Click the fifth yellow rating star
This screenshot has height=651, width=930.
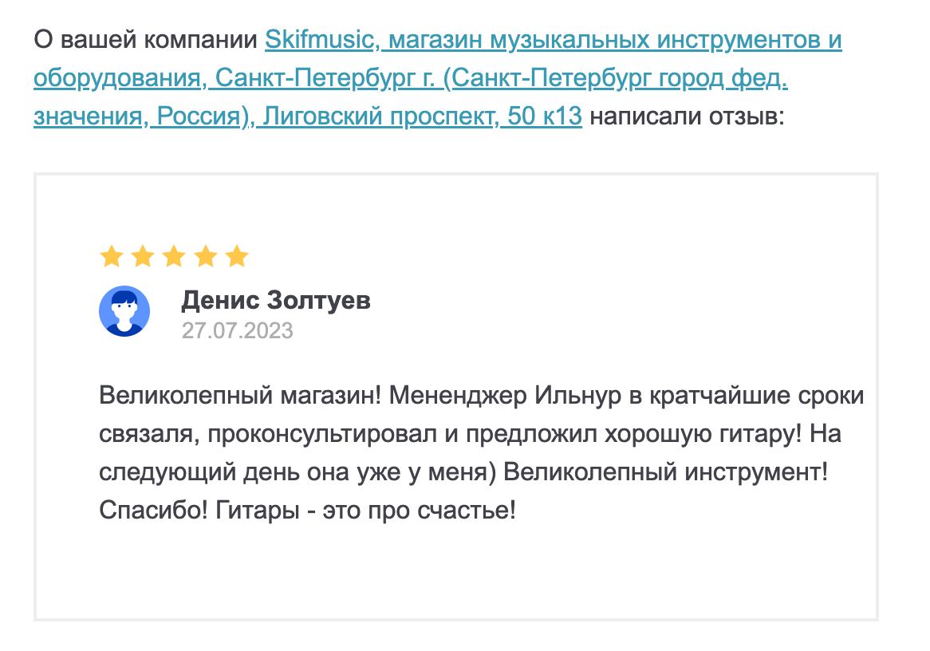pyautogui.click(x=237, y=257)
